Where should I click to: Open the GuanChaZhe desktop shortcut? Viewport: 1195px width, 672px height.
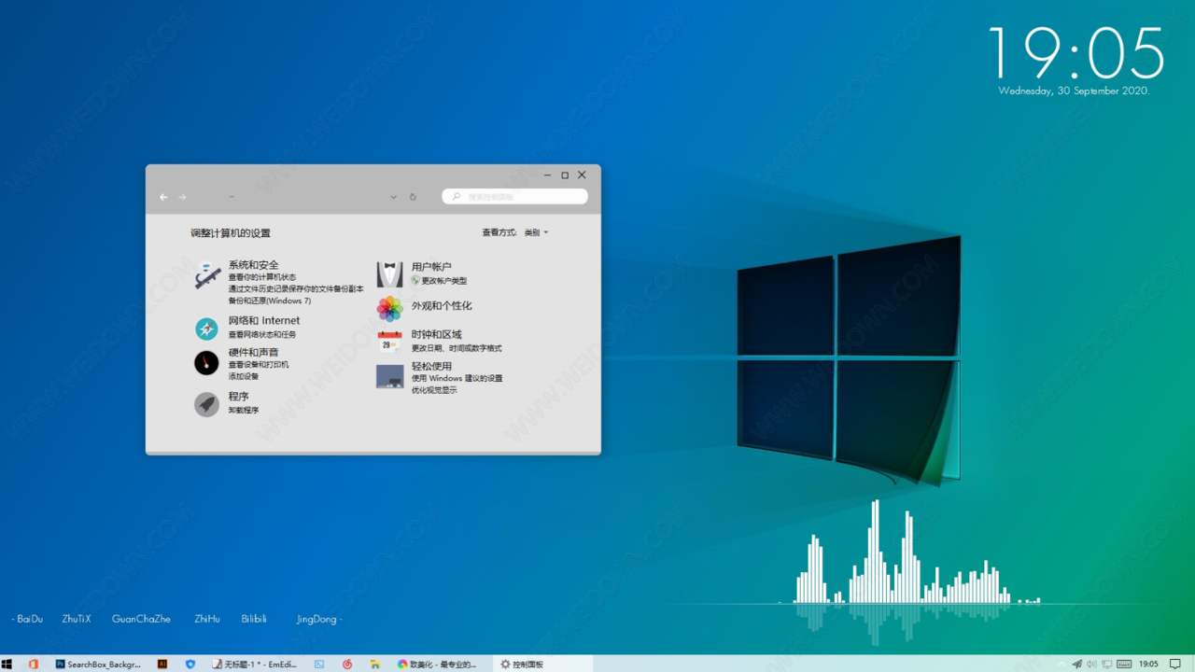point(141,619)
